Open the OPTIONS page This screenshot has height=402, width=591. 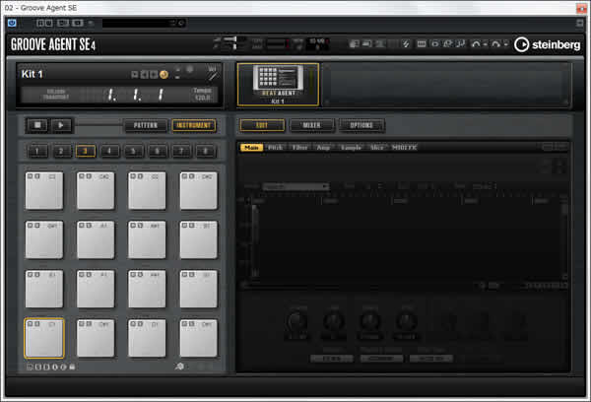[x=362, y=125]
